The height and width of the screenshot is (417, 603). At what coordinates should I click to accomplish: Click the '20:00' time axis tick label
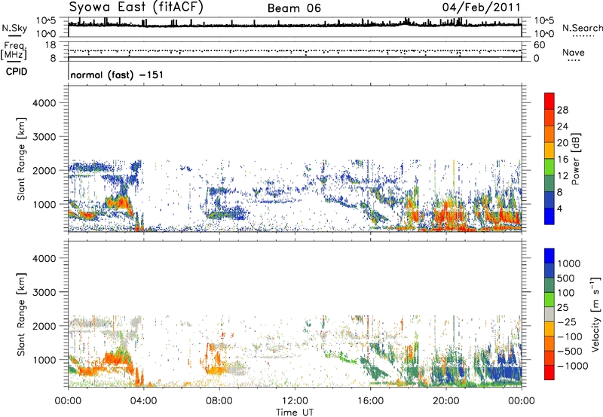[x=445, y=401]
